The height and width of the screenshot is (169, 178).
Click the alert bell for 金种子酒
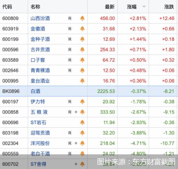pyautogui.click(x=82, y=39)
